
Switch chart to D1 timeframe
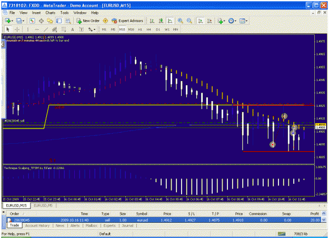pyautogui.click(x=158, y=29)
